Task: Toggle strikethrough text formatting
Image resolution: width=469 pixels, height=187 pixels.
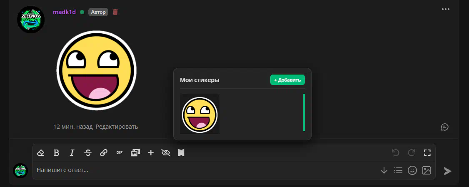Action: [88, 153]
